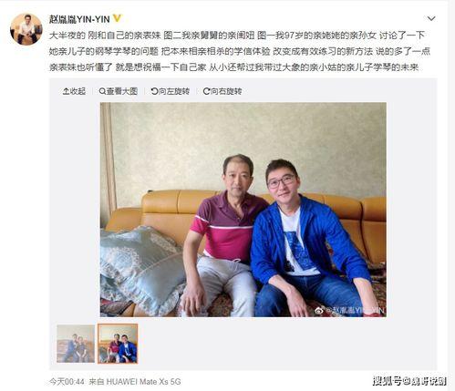Click the 向左旋转 rotate left icon
This screenshot has width=455, height=391.
coord(154,91)
